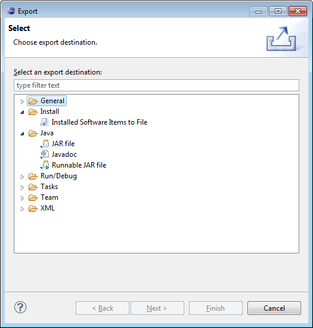Expand the Team folder arrow
Viewport: 313px width, 328px height.
tap(22, 198)
